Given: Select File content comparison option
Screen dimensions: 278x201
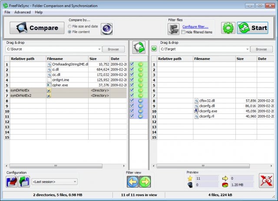Looking at the screenshot, I should tap(70, 32).
